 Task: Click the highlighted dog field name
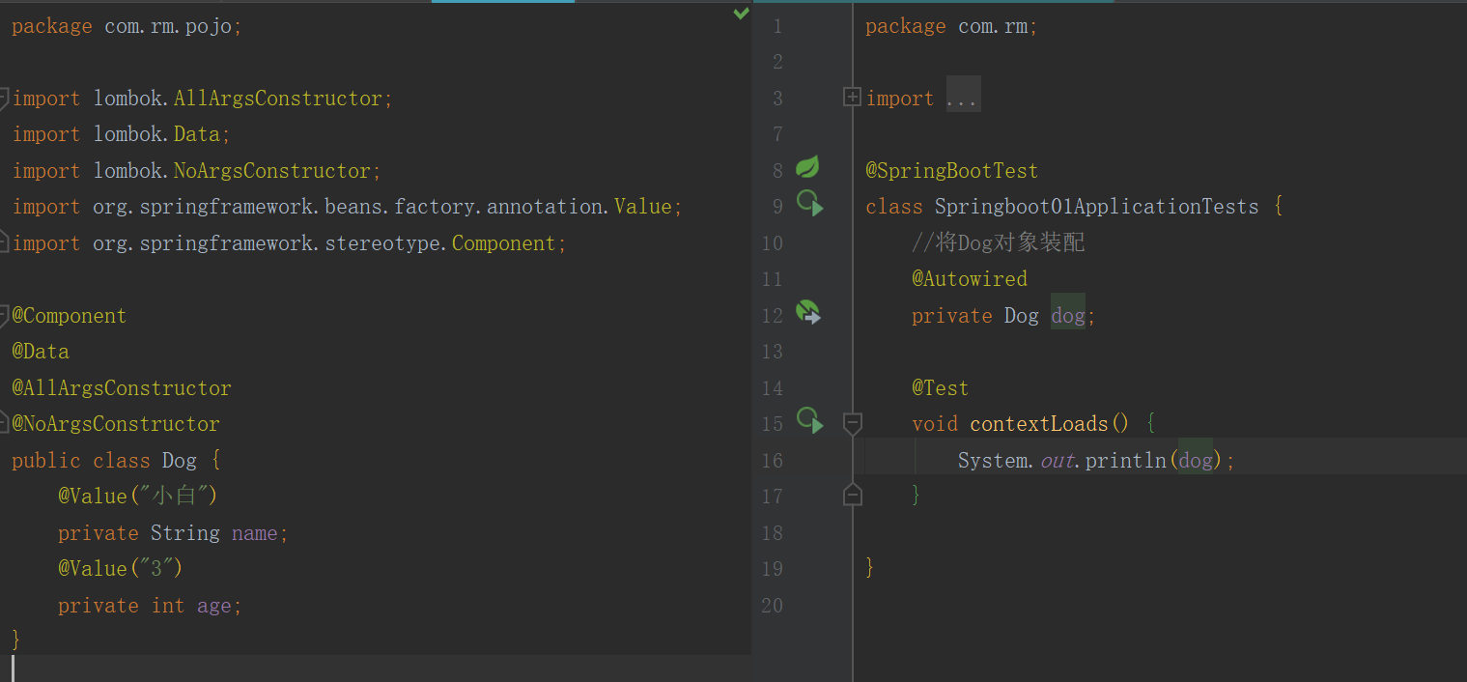(x=1067, y=316)
